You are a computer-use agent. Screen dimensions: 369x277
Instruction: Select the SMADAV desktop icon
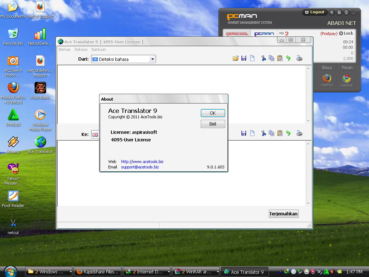tap(13, 118)
